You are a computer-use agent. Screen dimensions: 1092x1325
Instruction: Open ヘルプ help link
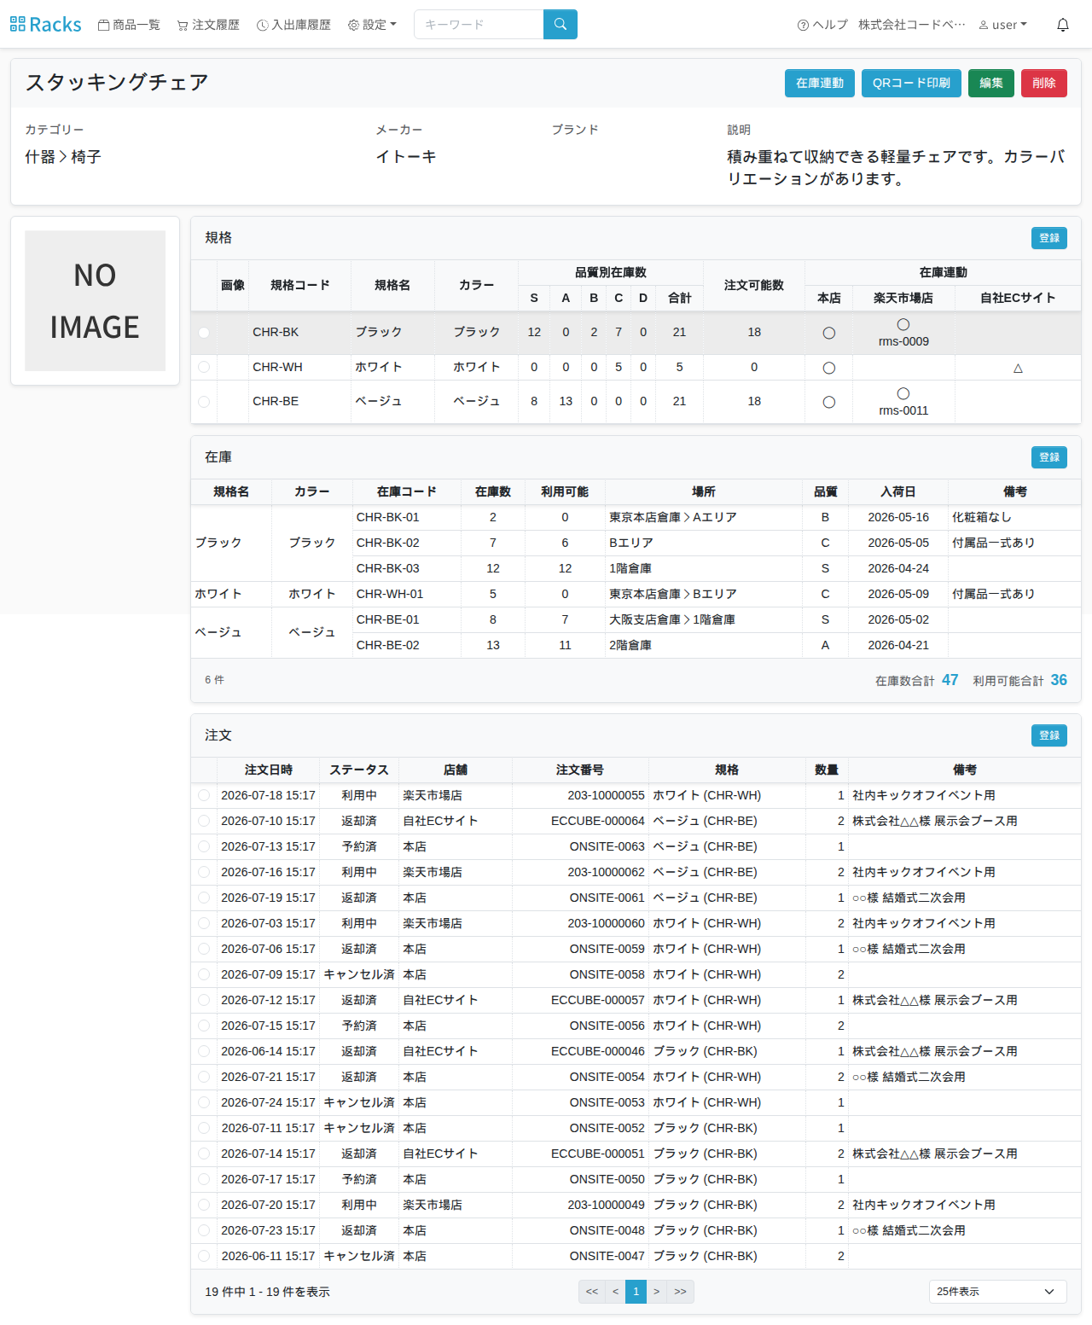[x=822, y=25]
